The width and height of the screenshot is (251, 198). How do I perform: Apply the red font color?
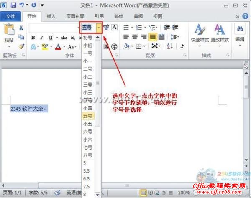click(x=58, y=47)
